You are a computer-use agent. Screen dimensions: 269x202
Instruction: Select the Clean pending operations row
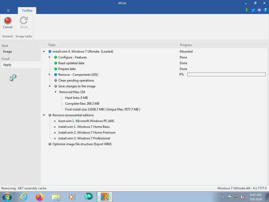[76, 80]
